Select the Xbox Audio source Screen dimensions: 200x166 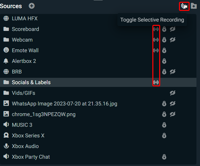[25, 146]
